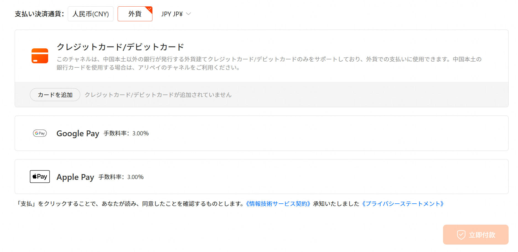Click the orange checkmark corner on 外貨
Image resolution: width=518 pixels, height=252 pixels.
[150, 9]
